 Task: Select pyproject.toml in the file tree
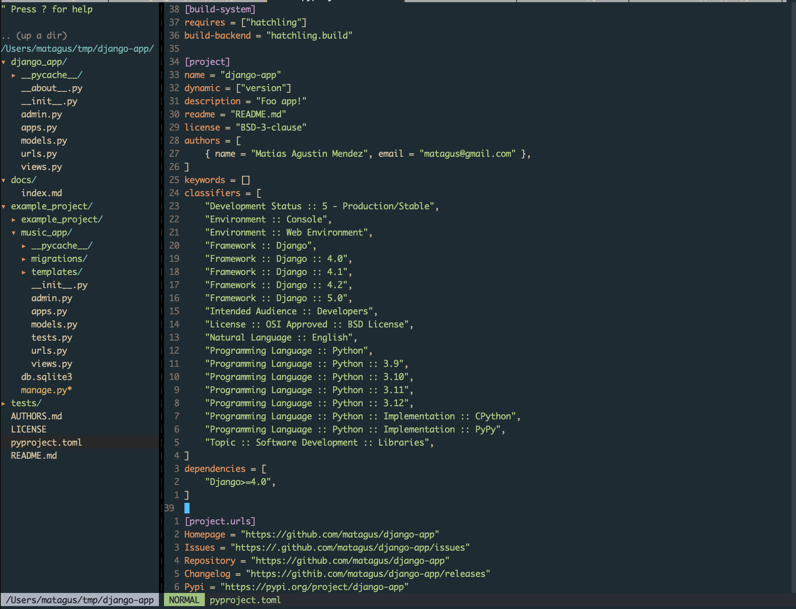pyautogui.click(x=46, y=443)
